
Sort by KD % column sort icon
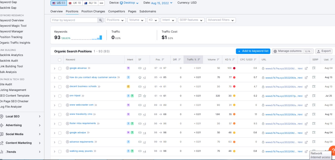click(x=233, y=60)
